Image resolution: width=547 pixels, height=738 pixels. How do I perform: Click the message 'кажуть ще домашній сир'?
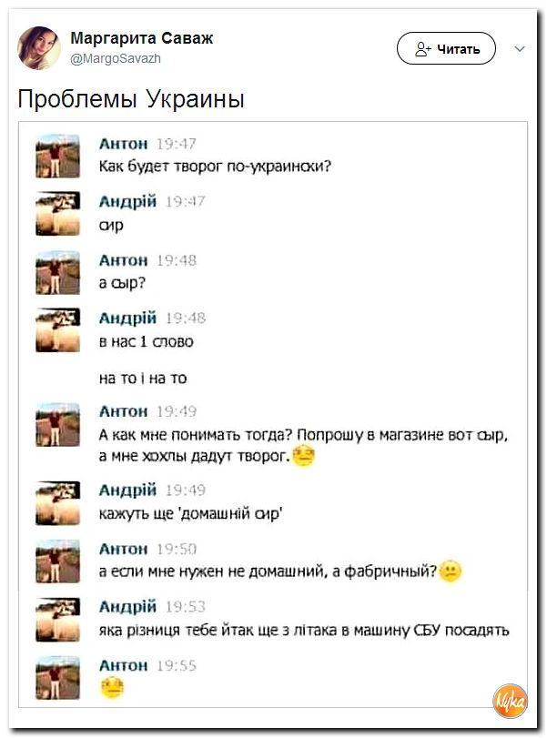pyautogui.click(x=190, y=513)
